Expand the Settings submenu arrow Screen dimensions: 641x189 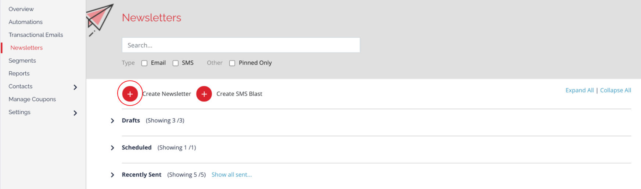tap(75, 113)
